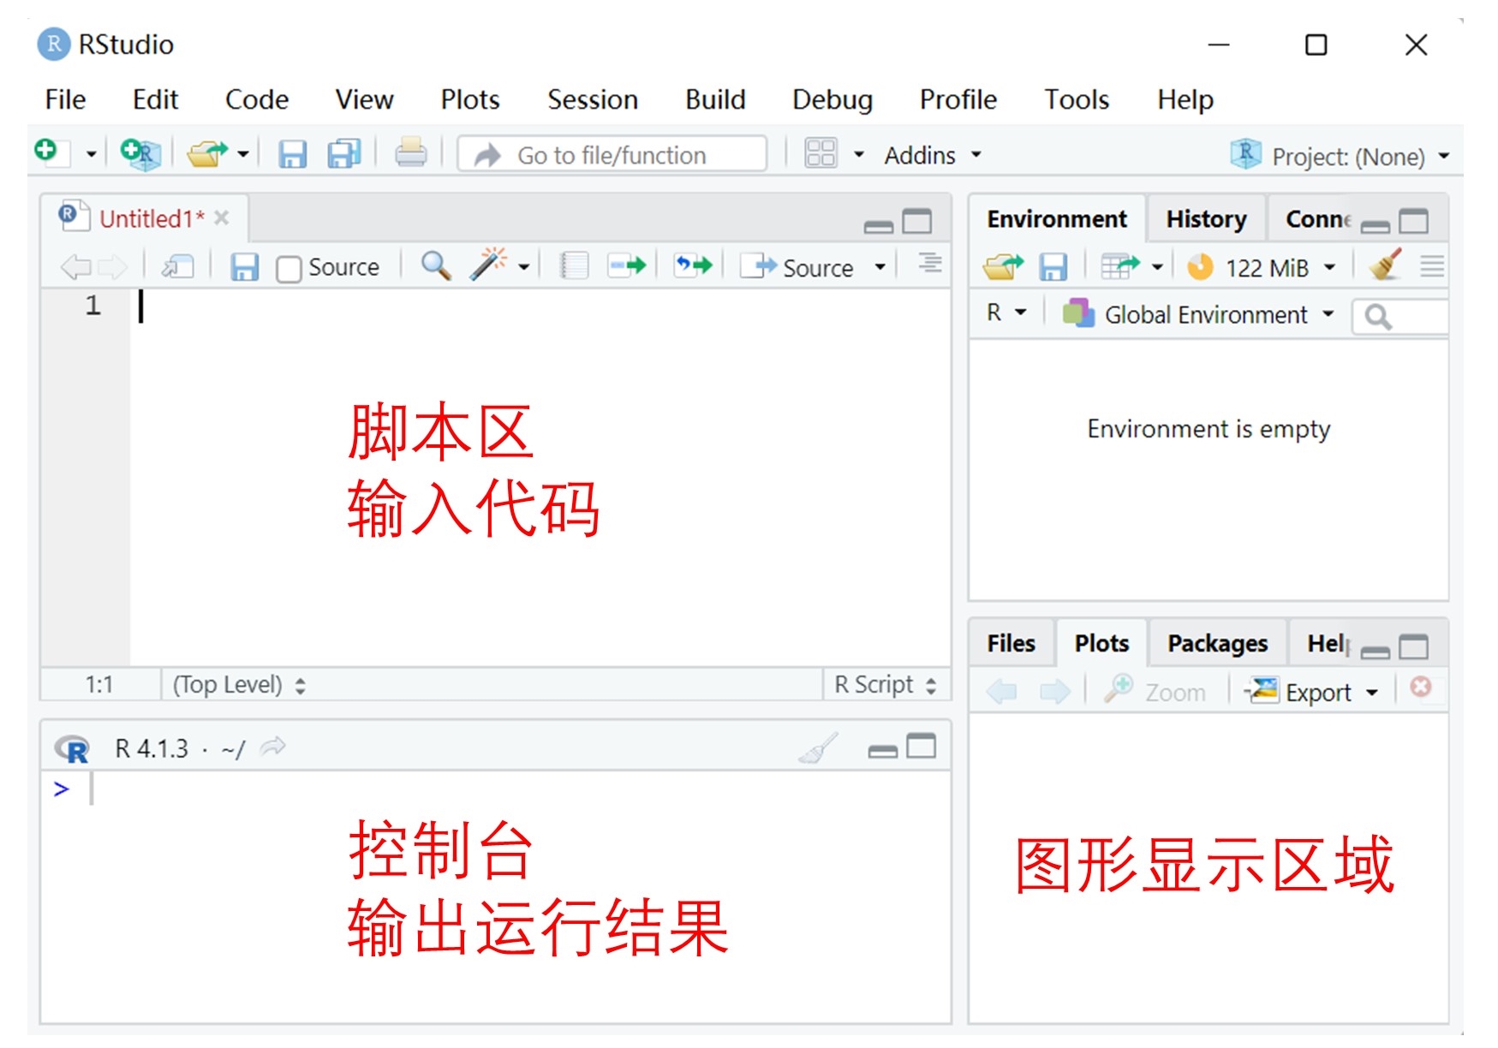Open the Global Environment dropdown
The image size is (1498, 1048).
tap(1198, 314)
